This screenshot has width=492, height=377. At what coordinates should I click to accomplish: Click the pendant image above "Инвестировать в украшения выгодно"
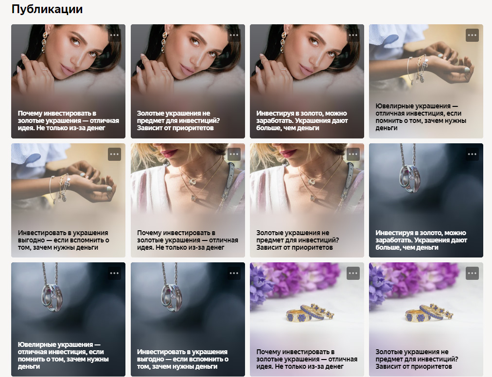[188, 301]
